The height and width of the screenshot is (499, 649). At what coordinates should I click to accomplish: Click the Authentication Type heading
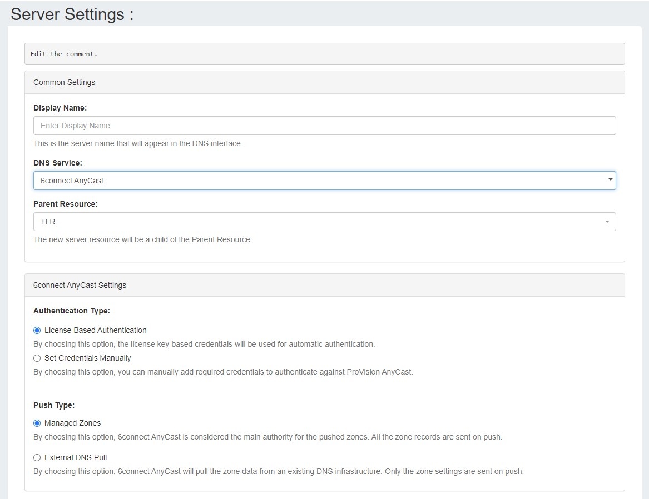point(72,311)
